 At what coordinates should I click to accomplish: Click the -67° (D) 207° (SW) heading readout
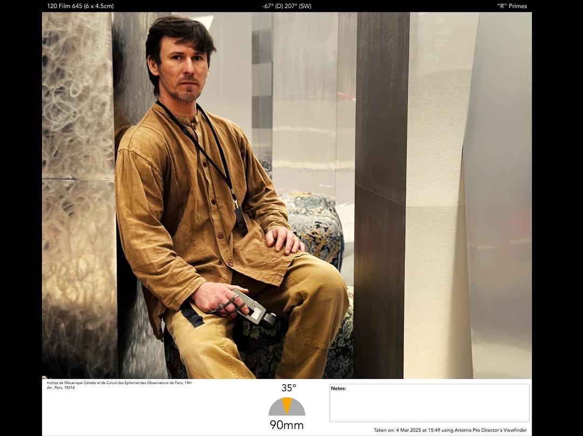tap(287, 6)
